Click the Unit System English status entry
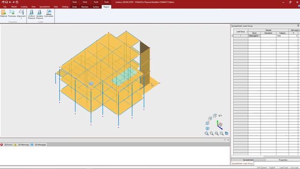The width and height of the screenshot is (300, 169). 266,168
